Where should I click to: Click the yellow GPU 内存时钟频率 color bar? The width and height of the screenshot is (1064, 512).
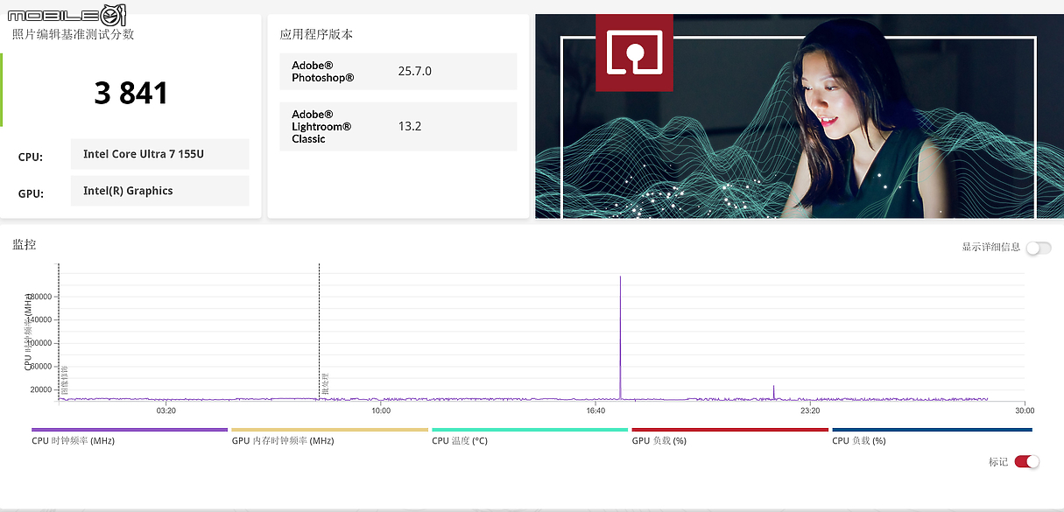329,430
